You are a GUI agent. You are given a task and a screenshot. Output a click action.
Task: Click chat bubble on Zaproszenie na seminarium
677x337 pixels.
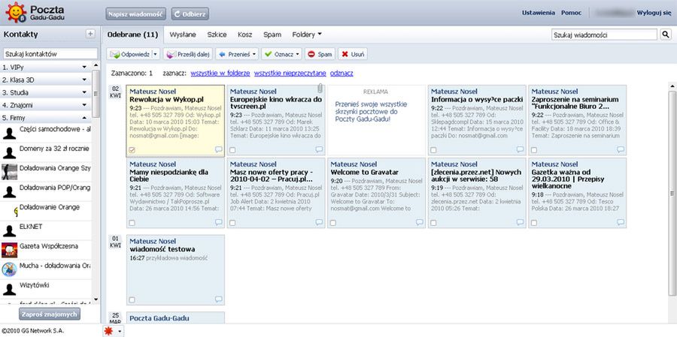pyautogui.click(x=621, y=149)
